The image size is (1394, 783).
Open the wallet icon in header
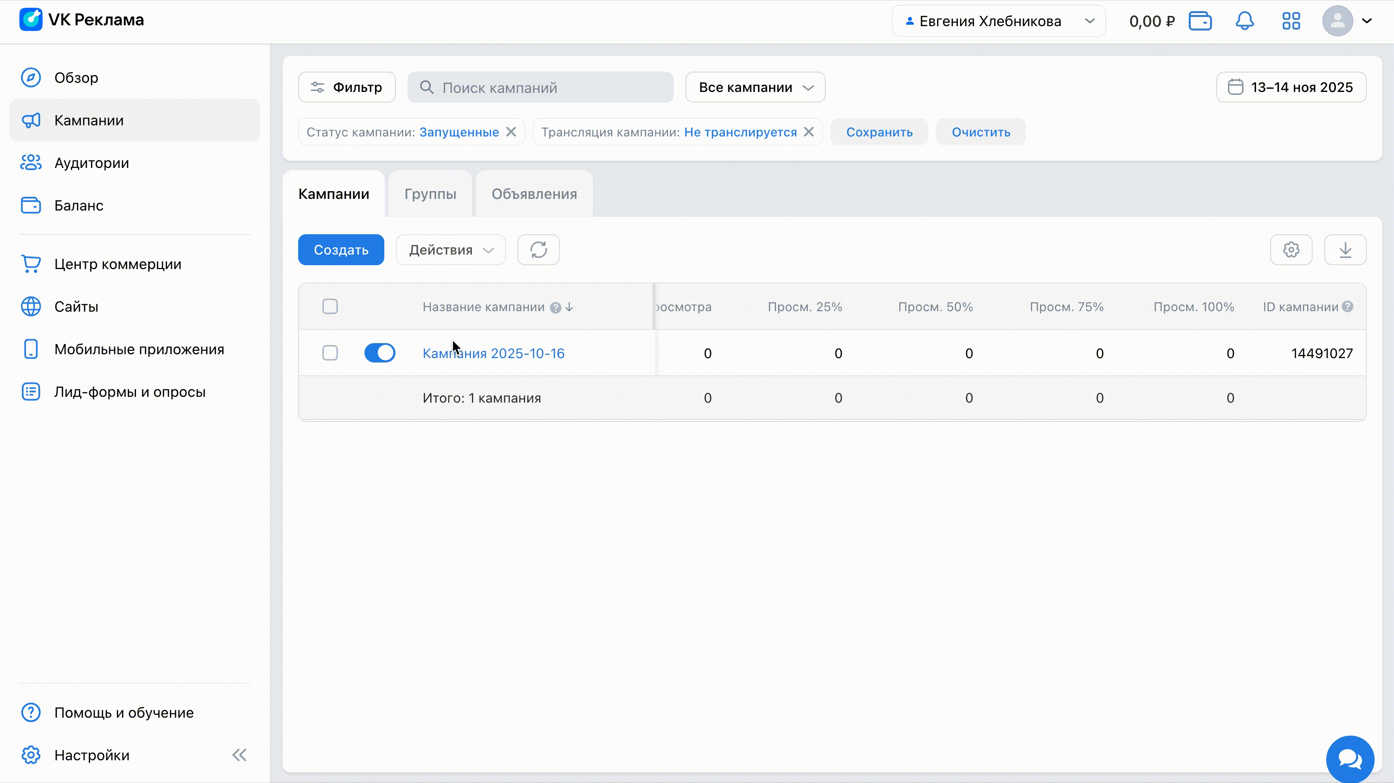(1200, 21)
